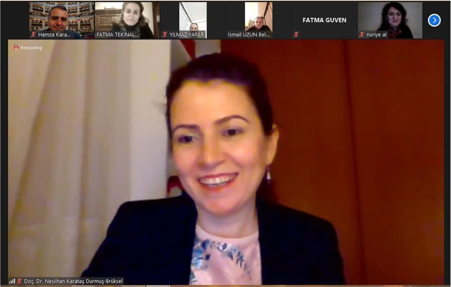Click the signal strength bars icon
This screenshot has width=451, height=287.
12,281
